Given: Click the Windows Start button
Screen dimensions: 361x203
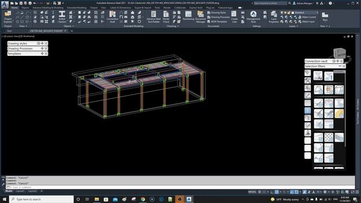Looking at the screenshot, I should tap(5, 199).
